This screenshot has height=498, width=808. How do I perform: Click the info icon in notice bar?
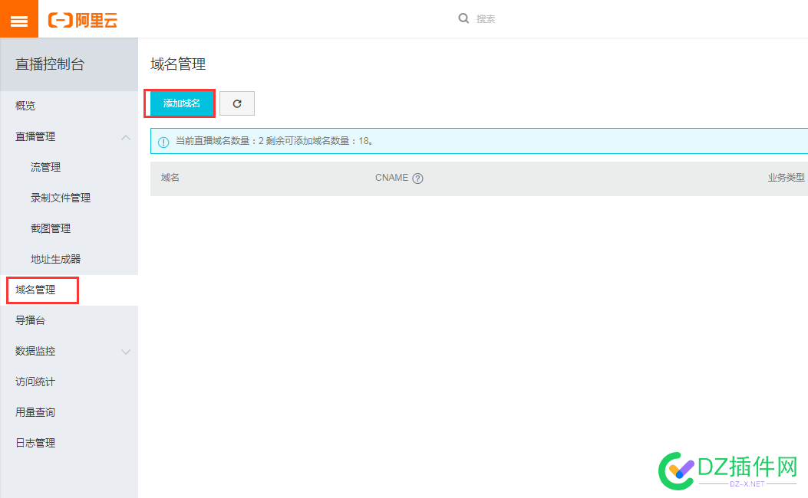163,142
